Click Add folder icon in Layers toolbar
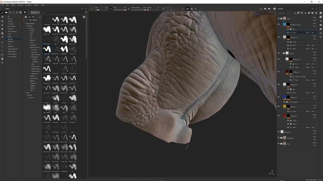Screen dimensions: 323x181 [312, 13]
